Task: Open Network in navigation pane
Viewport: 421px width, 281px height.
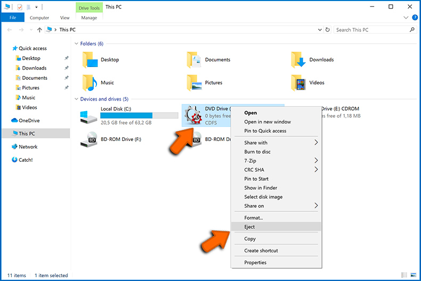Action: coord(25,147)
